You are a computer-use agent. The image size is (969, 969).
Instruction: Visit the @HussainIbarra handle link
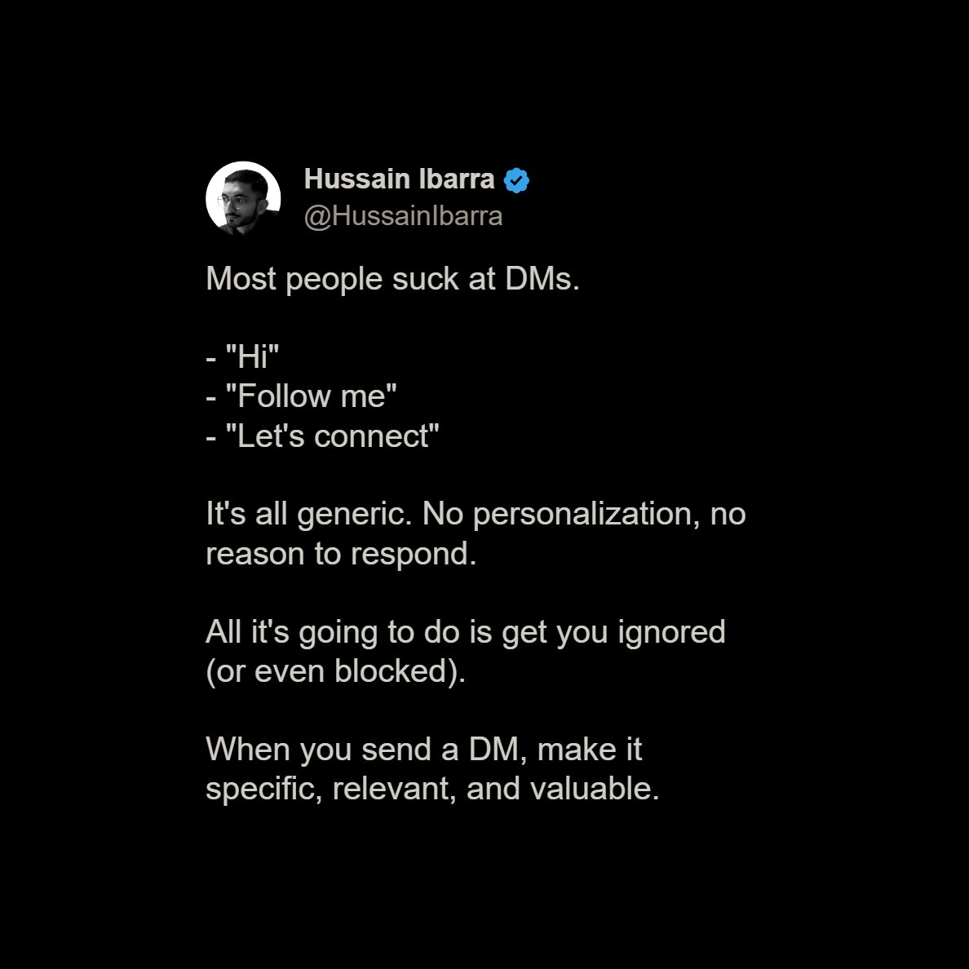[403, 216]
